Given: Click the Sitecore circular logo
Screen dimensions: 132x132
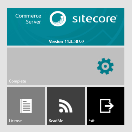Looking at the screenshot, I should [x=58, y=19].
